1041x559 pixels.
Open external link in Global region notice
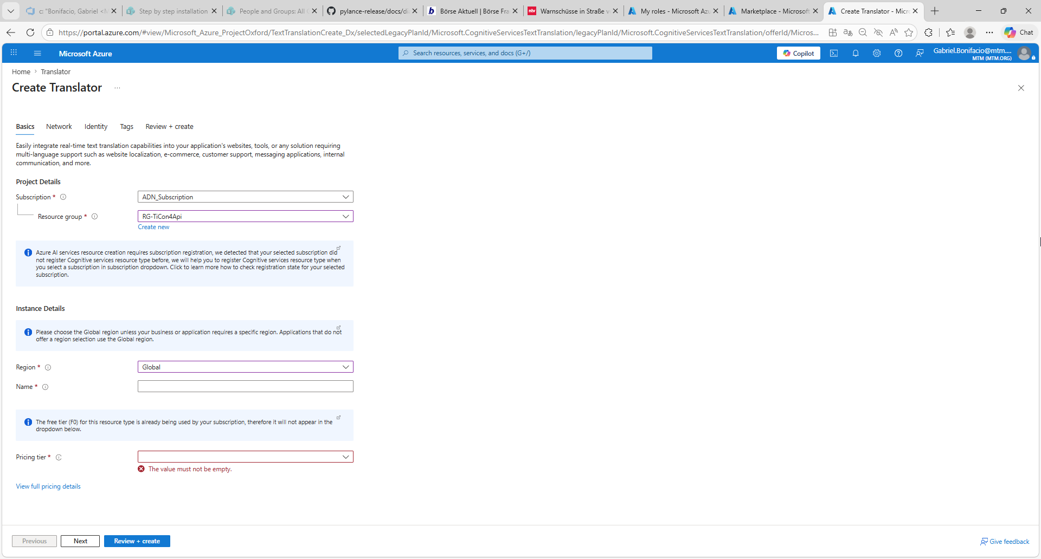click(x=338, y=328)
